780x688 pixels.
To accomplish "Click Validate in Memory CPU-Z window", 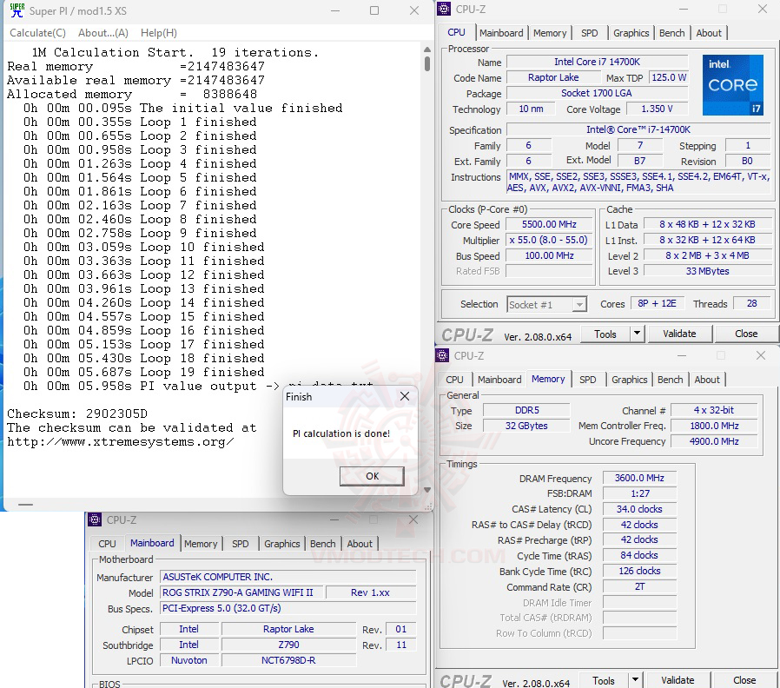I will (x=678, y=680).
